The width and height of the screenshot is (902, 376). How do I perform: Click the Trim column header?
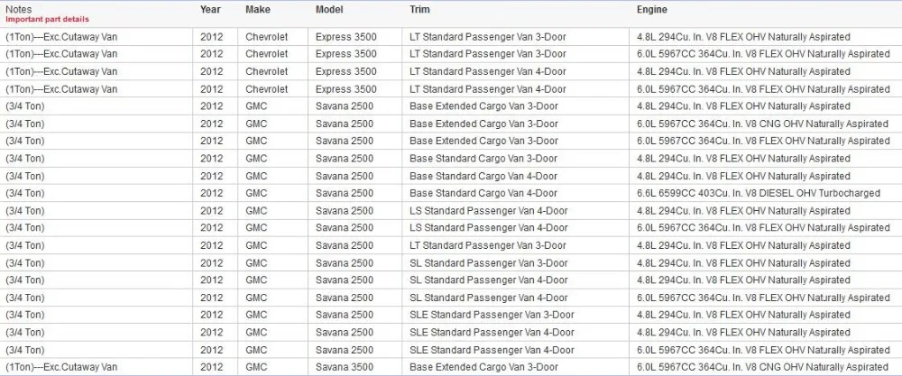point(419,10)
